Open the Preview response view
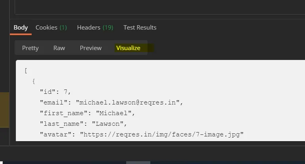Screen dimensions: 305x164 (91, 48)
